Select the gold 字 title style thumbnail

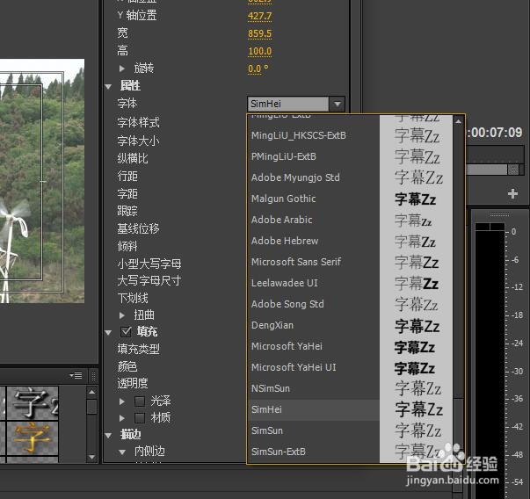(x=33, y=438)
